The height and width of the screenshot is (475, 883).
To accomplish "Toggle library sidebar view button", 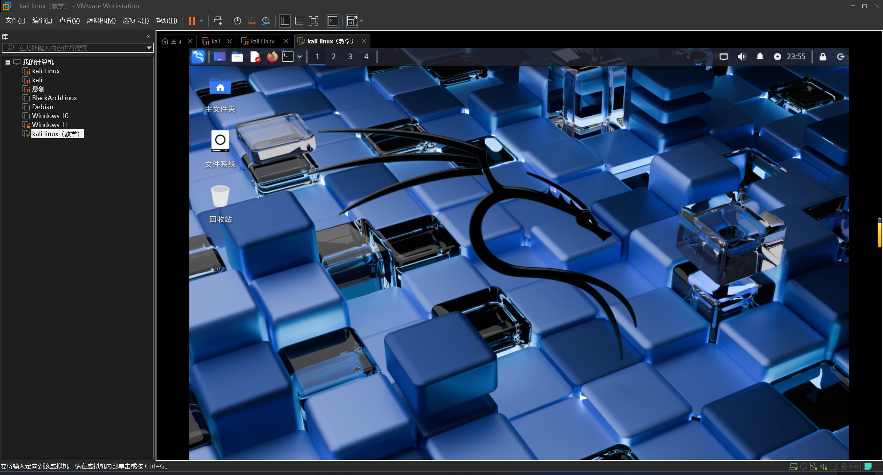I will pos(285,21).
